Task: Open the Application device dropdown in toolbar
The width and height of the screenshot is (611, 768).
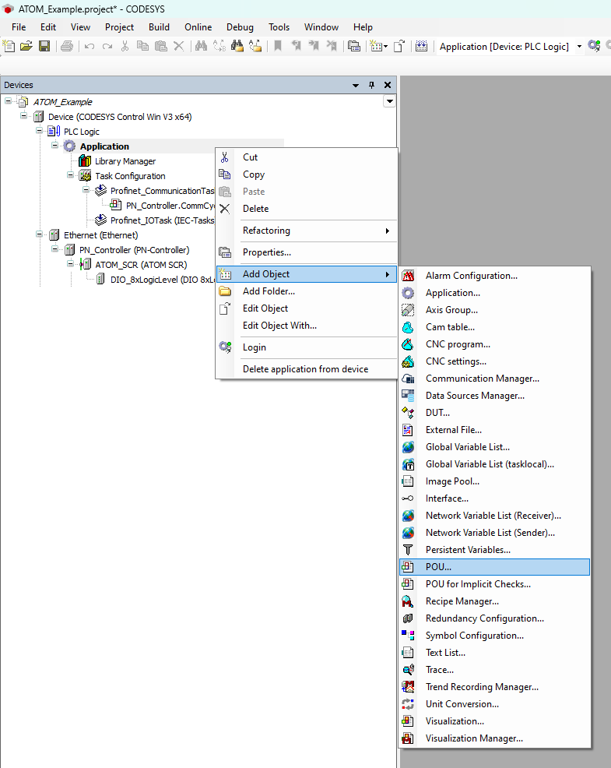Action: 579,47
